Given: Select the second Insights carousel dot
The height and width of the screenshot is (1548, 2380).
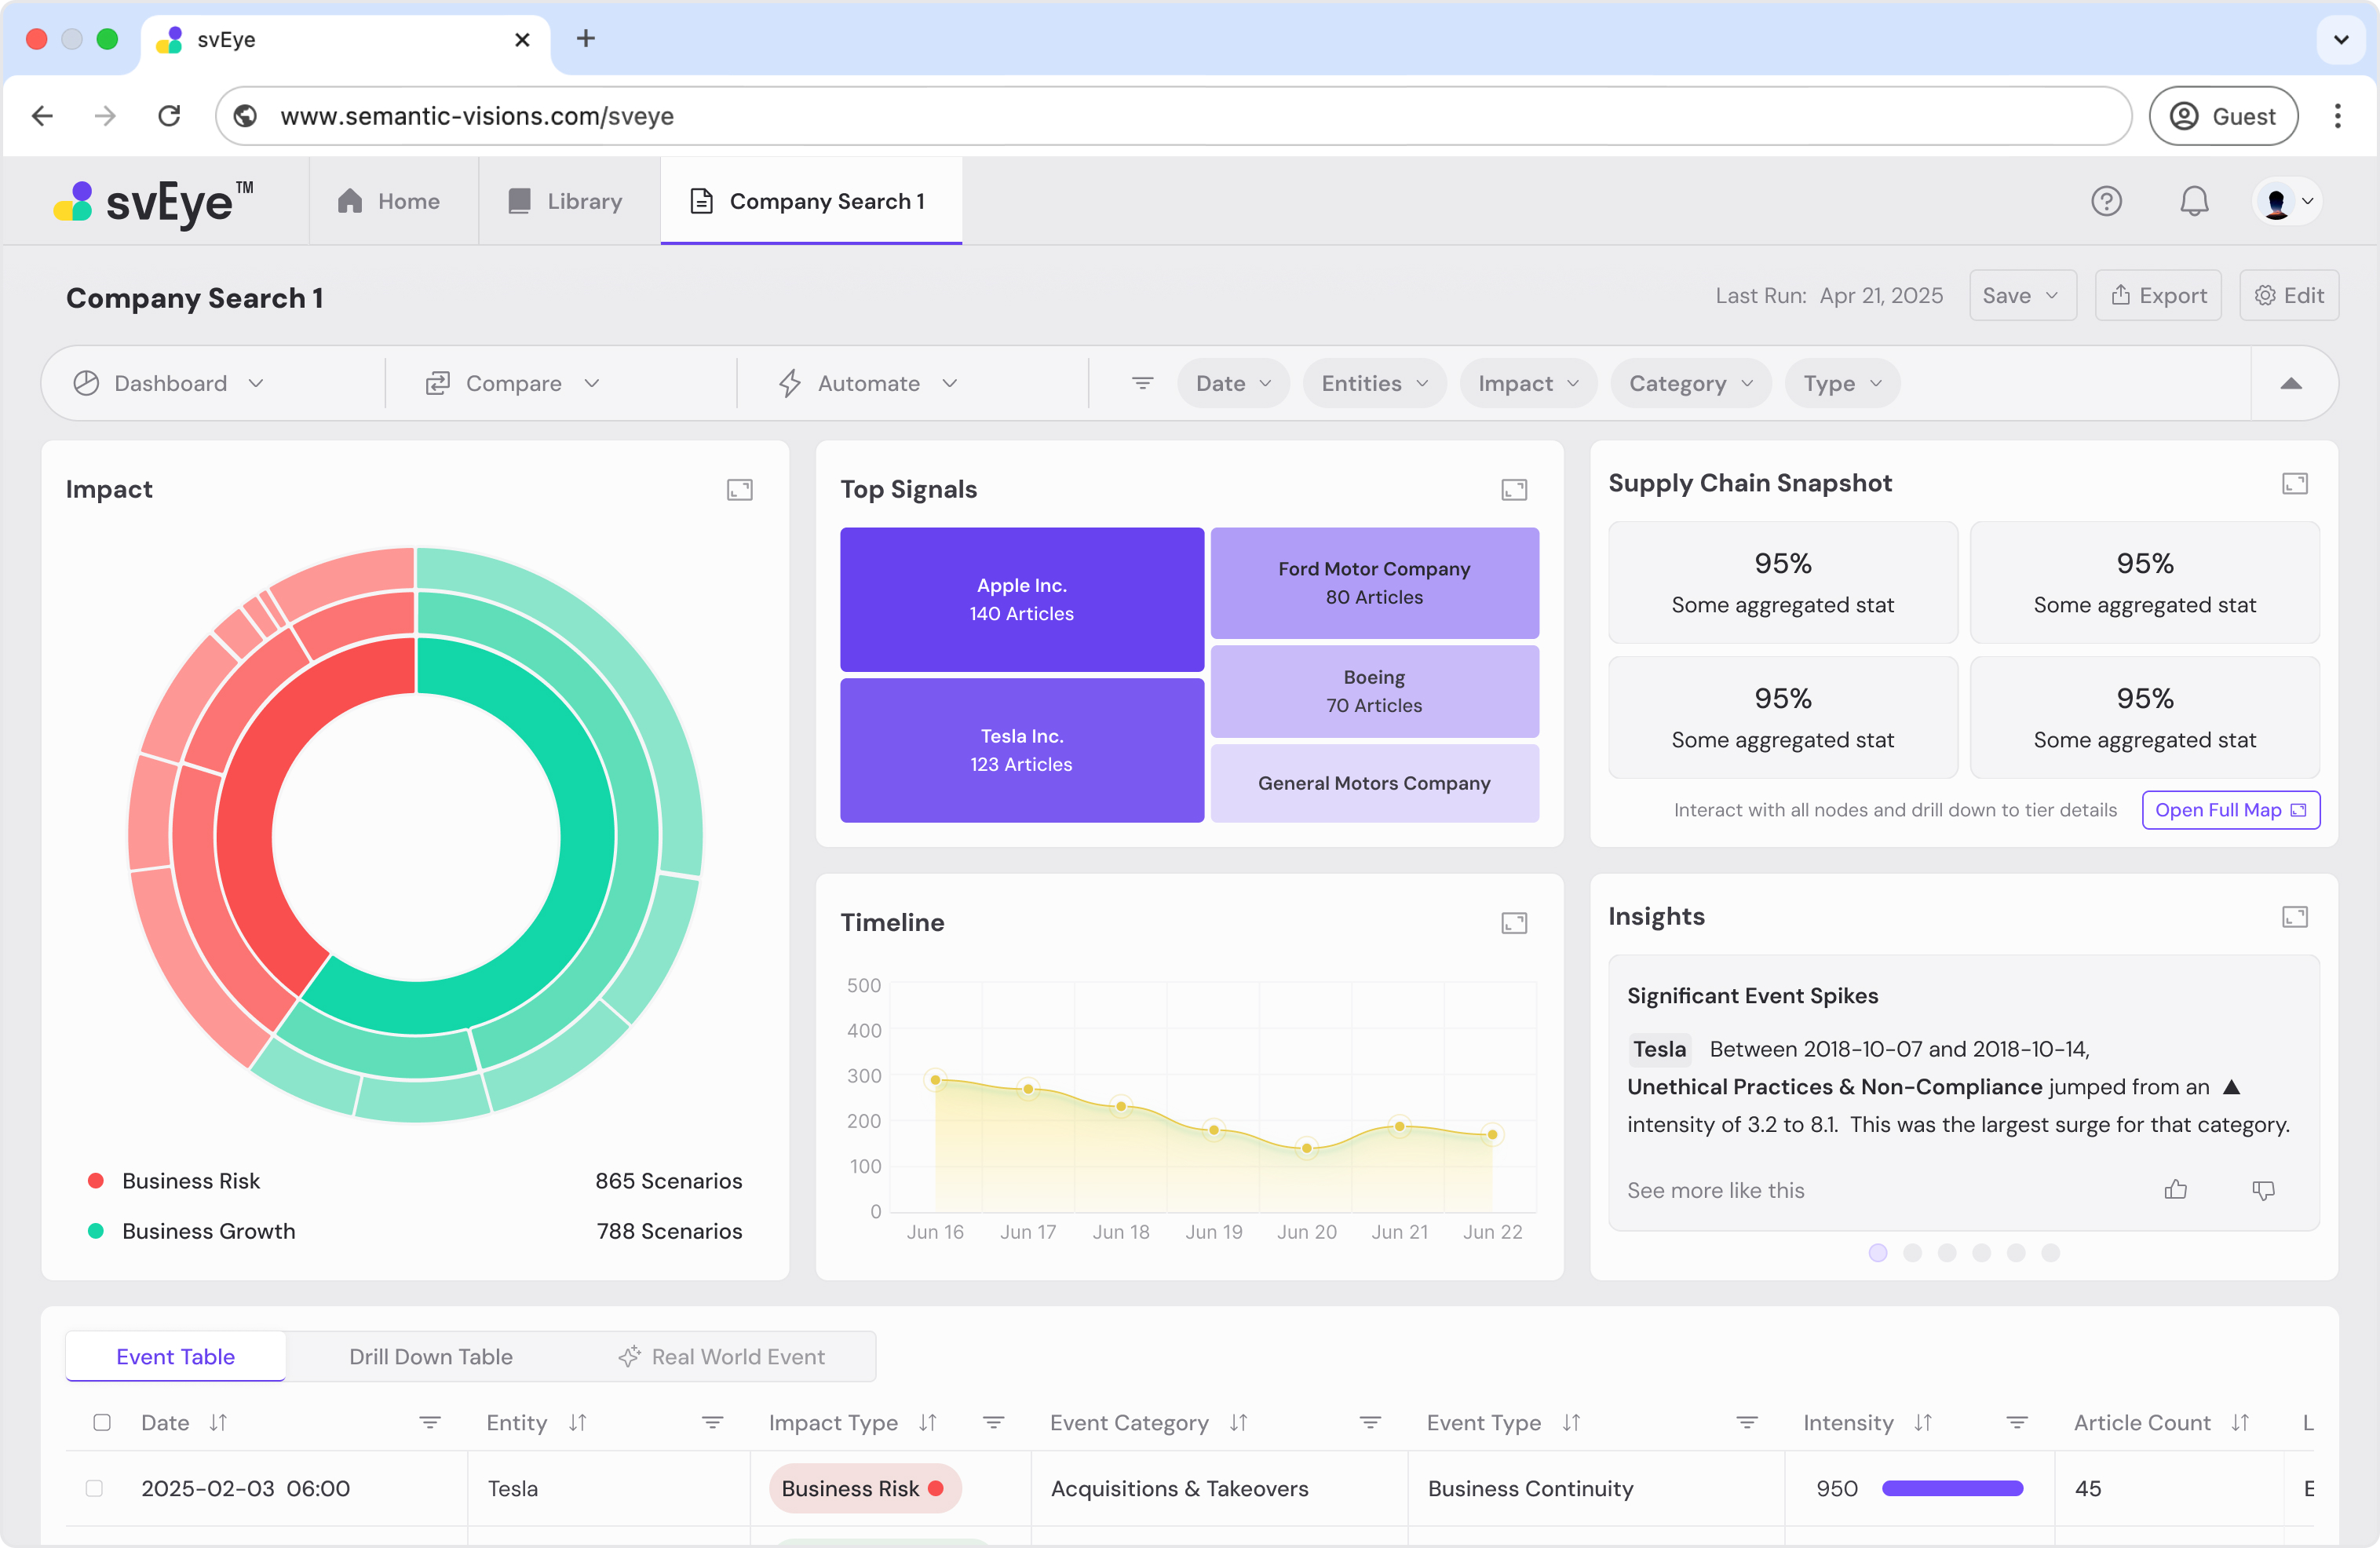Looking at the screenshot, I should pos(1912,1252).
